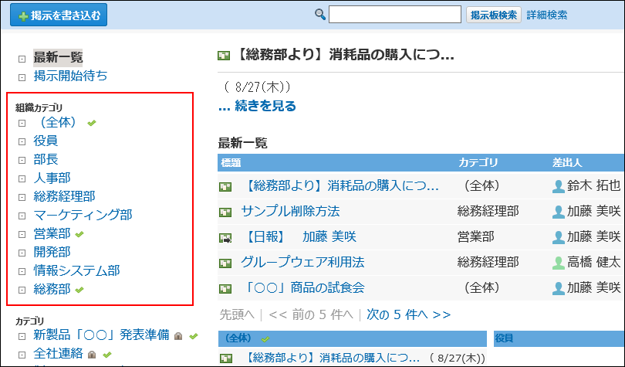The height and width of the screenshot is (367, 625).
Task: Click green checkmark beside 新製品「〇〇」発表準備
Action: click(194, 336)
